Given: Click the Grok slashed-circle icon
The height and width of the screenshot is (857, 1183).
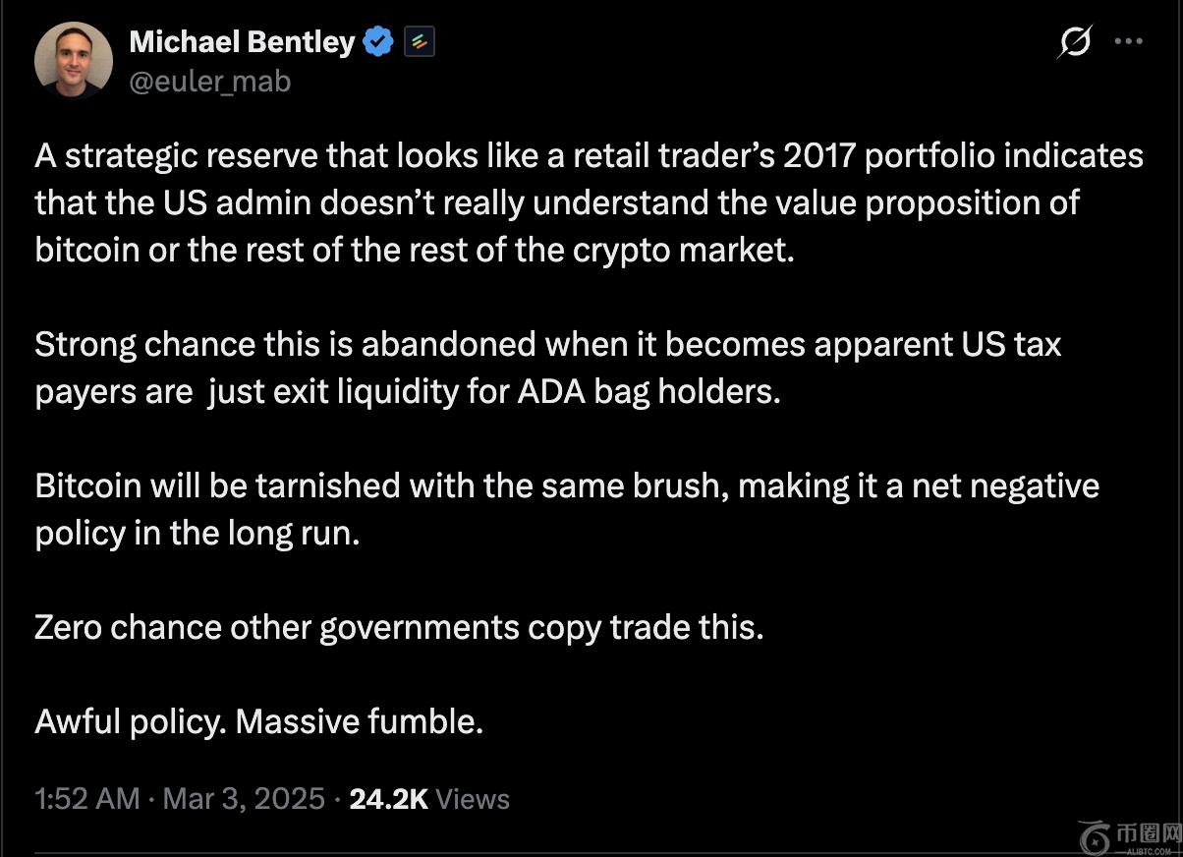Looking at the screenshot, I should (1075, 42).
